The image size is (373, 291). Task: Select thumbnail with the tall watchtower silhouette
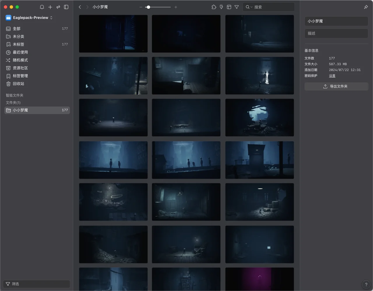tap(260, 160)
